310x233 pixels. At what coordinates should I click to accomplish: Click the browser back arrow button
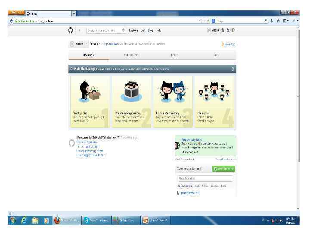[11, 21]
